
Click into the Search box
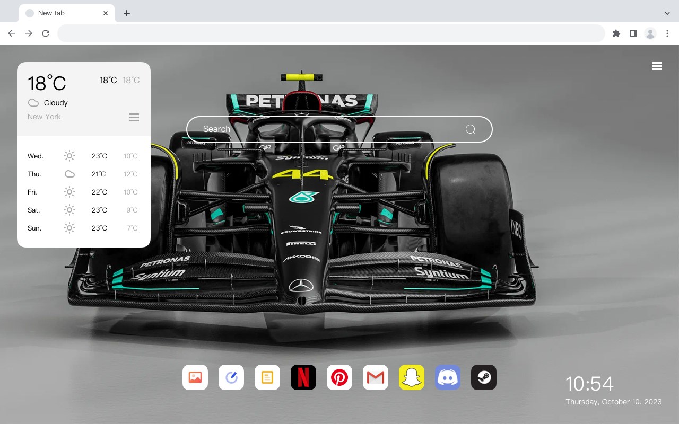(339, 129)
